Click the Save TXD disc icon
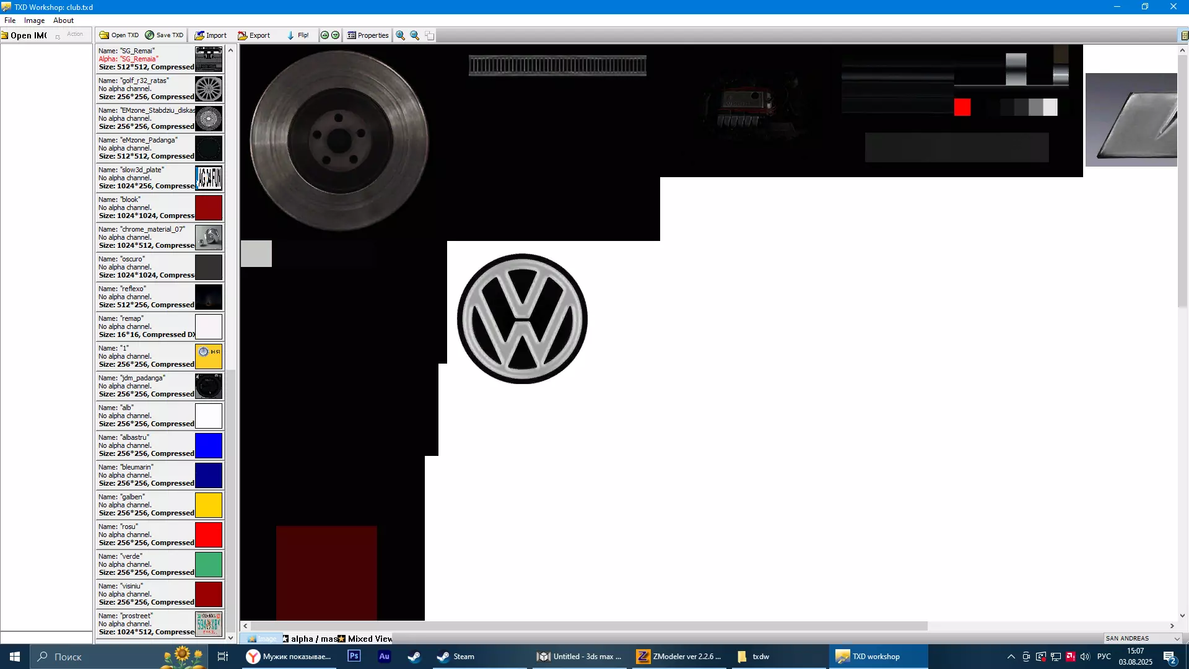The height and width of the screenshot is (669, 1189). pos(149,35)
